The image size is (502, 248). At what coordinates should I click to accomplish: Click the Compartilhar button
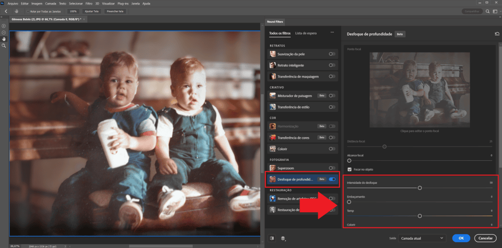point(472,11)
